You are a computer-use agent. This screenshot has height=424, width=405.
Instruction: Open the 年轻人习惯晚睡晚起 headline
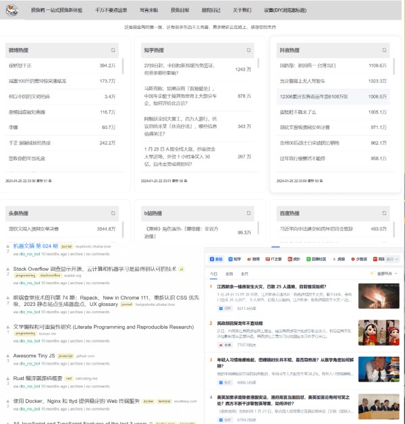click(x=286, y=363)
